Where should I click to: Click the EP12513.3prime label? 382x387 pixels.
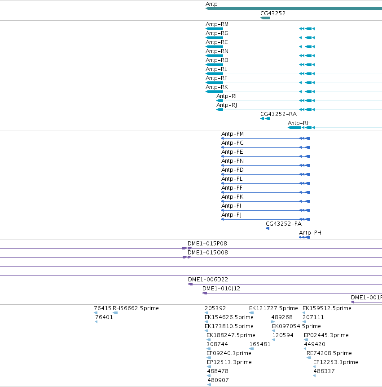click(229, 362)
